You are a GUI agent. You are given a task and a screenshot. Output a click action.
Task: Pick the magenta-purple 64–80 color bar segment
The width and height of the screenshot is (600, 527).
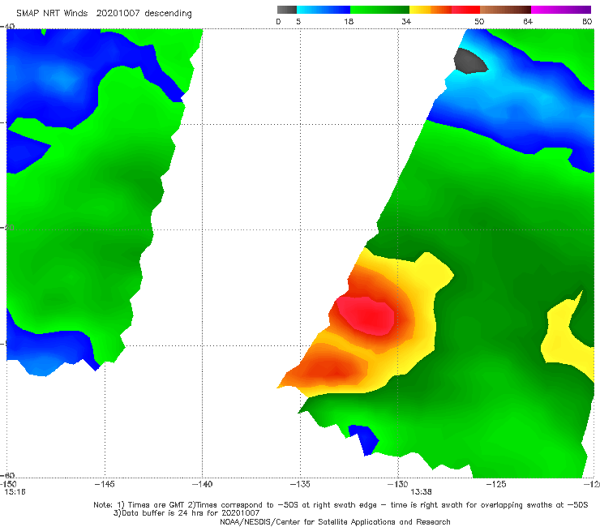561,10
